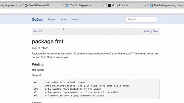
Task: Click the %T verb entry
Action: pos(35,92)
